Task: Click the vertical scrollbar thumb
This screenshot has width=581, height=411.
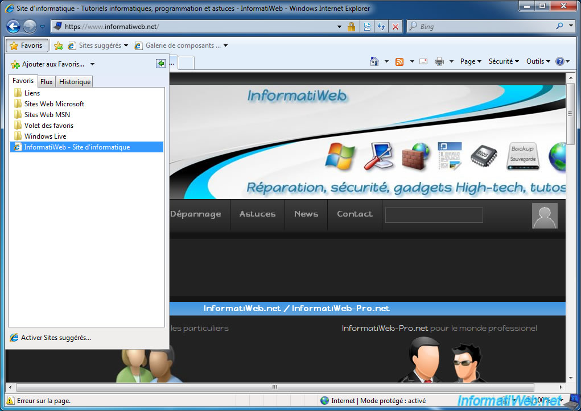Action: [570, 114]
